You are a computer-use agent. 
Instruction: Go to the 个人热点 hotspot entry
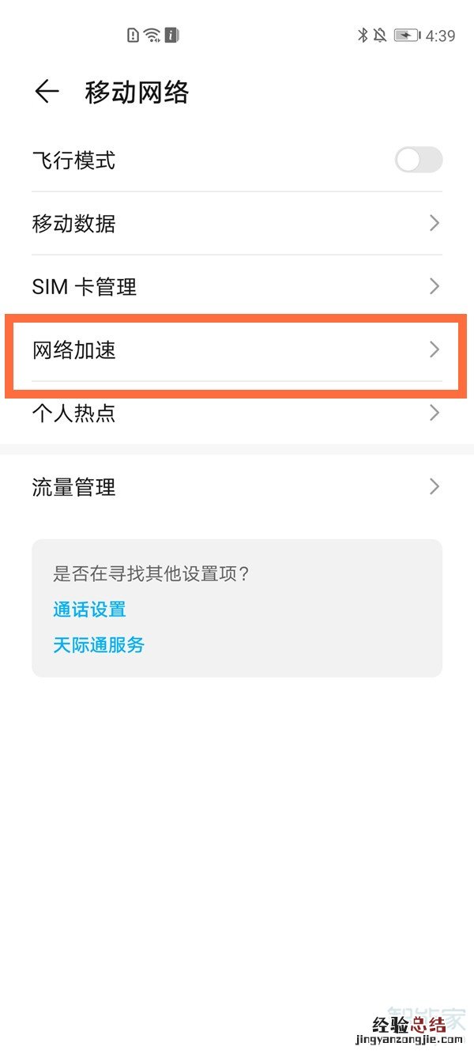(74, 413)
